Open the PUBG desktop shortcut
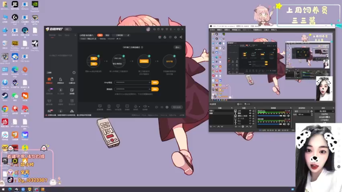The image size is (342, 192). pyautogui.click(x=15, y=45)
